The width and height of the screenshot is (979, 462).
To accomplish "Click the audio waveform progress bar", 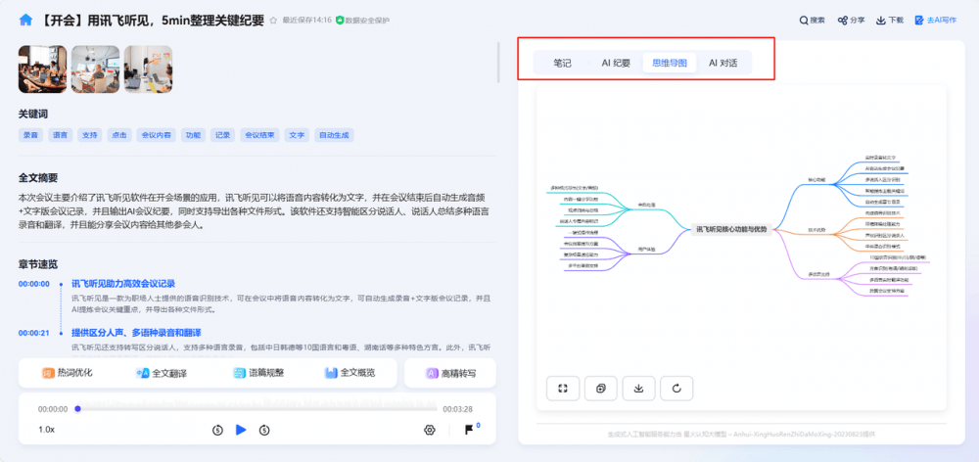I will (x=256, y=409).
